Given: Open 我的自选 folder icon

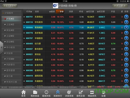Looking at the screenshot, I should click(x=35, y=92).
